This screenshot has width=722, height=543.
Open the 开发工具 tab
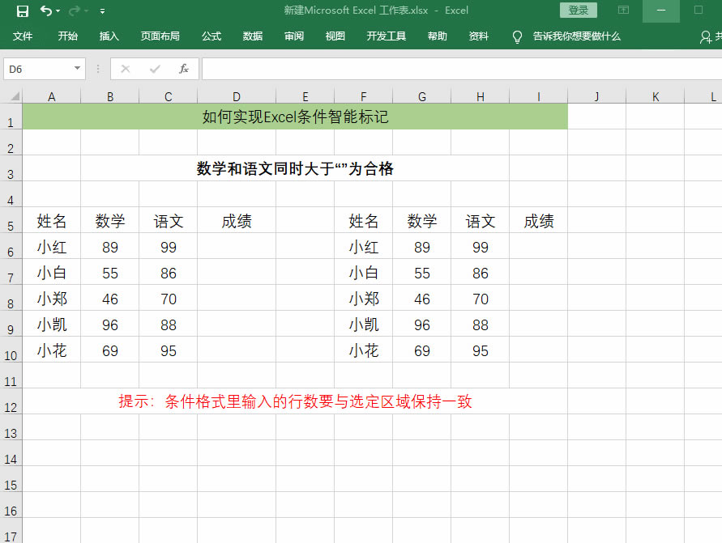(x=386, y=36)
